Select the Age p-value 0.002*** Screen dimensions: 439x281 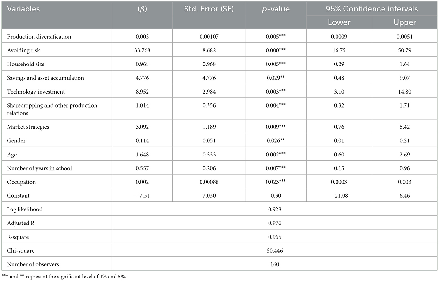[x=276, y=155]
